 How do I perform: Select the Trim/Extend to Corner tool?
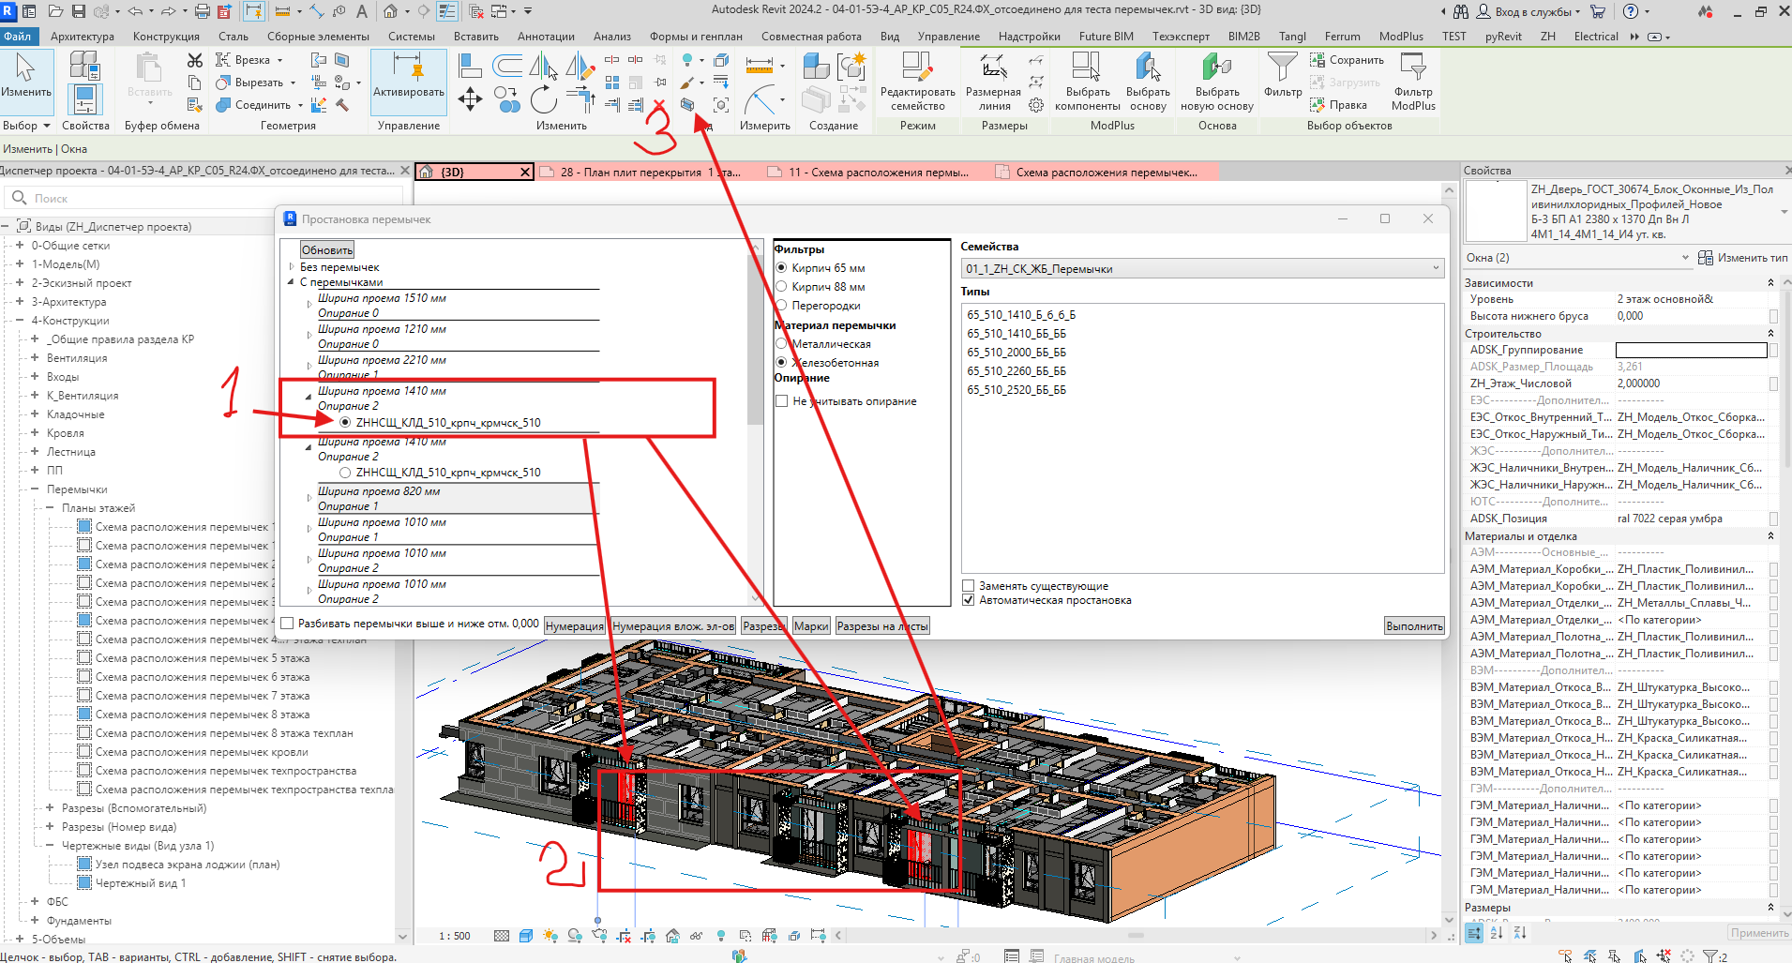[580, 98]
